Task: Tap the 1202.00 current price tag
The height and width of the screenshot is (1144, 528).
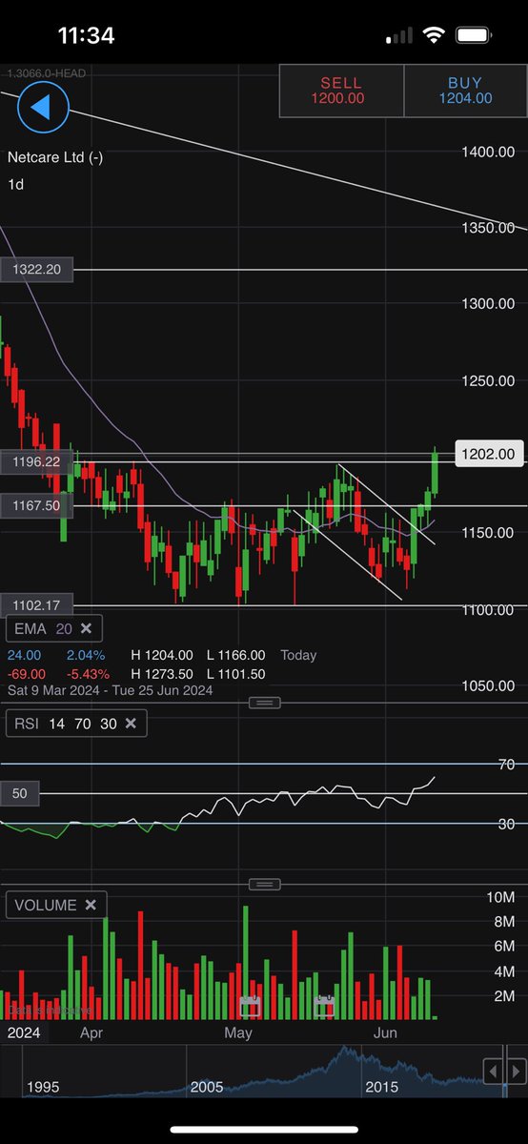Action: [x=491, y=455]
